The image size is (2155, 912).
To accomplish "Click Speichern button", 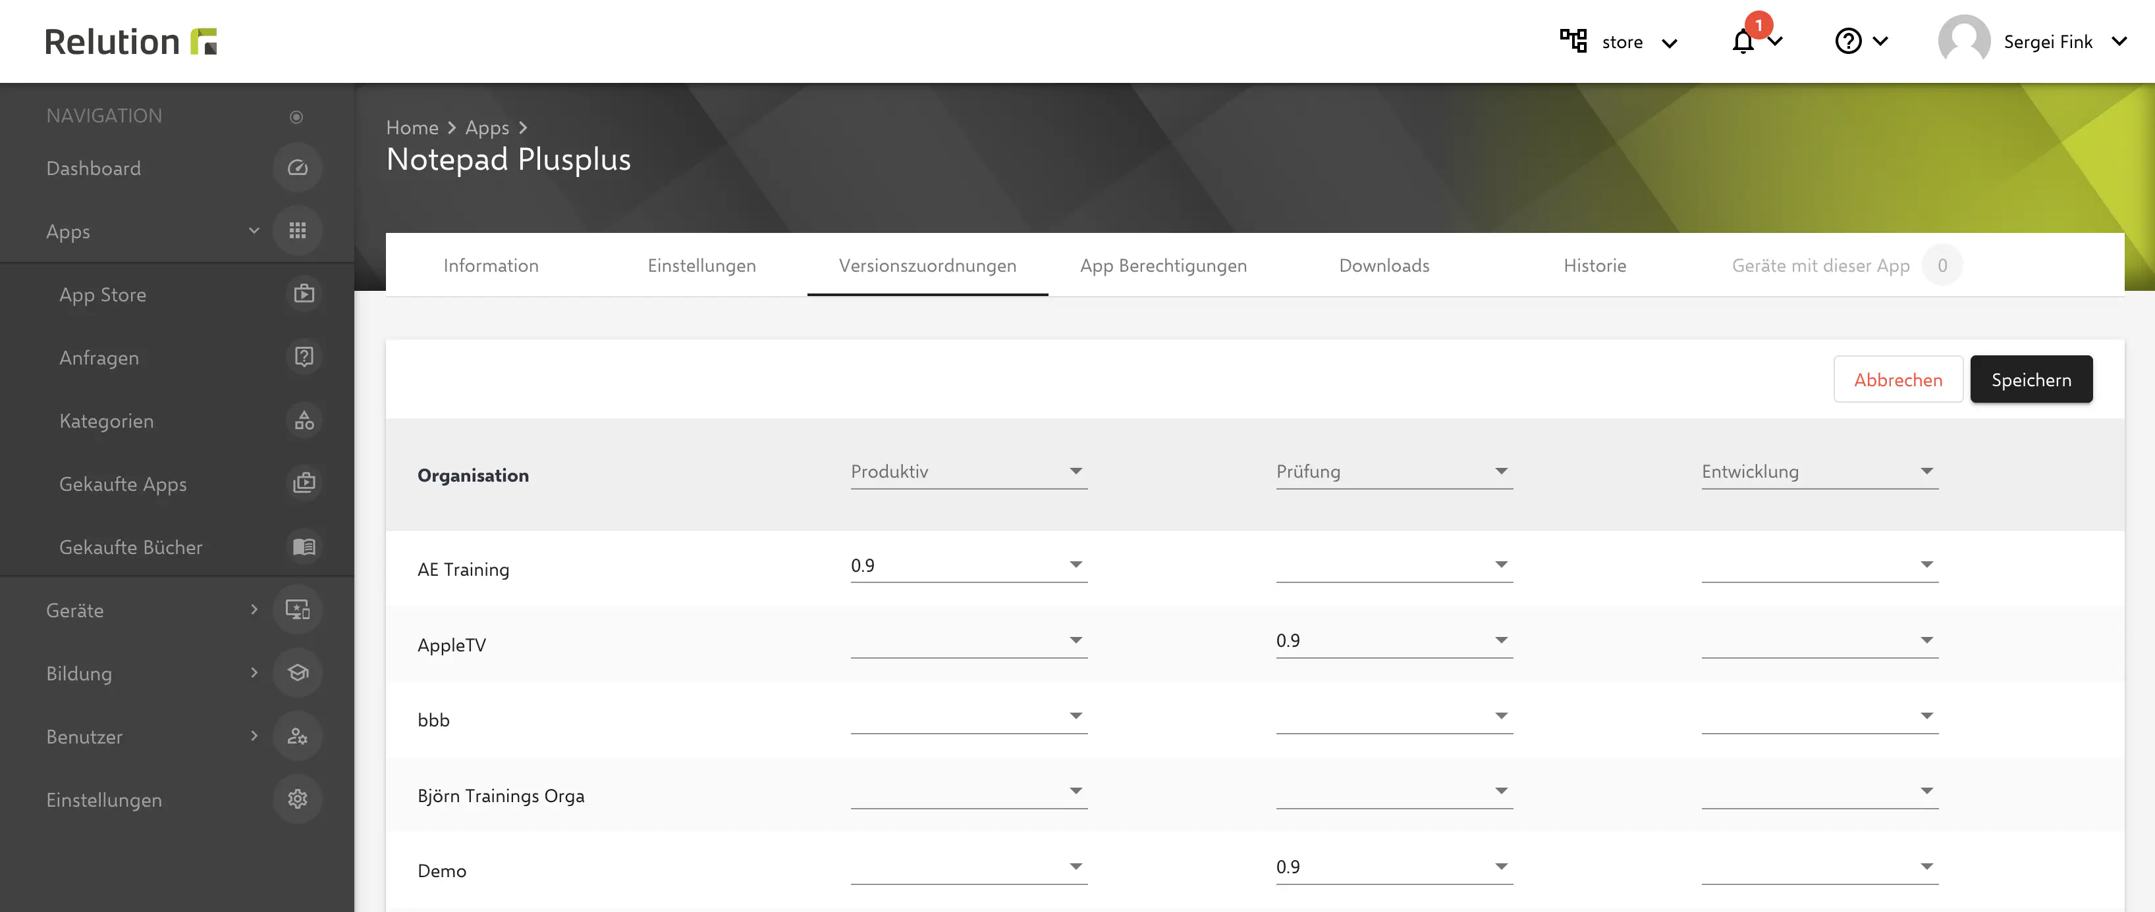I will pos(2031,380).
